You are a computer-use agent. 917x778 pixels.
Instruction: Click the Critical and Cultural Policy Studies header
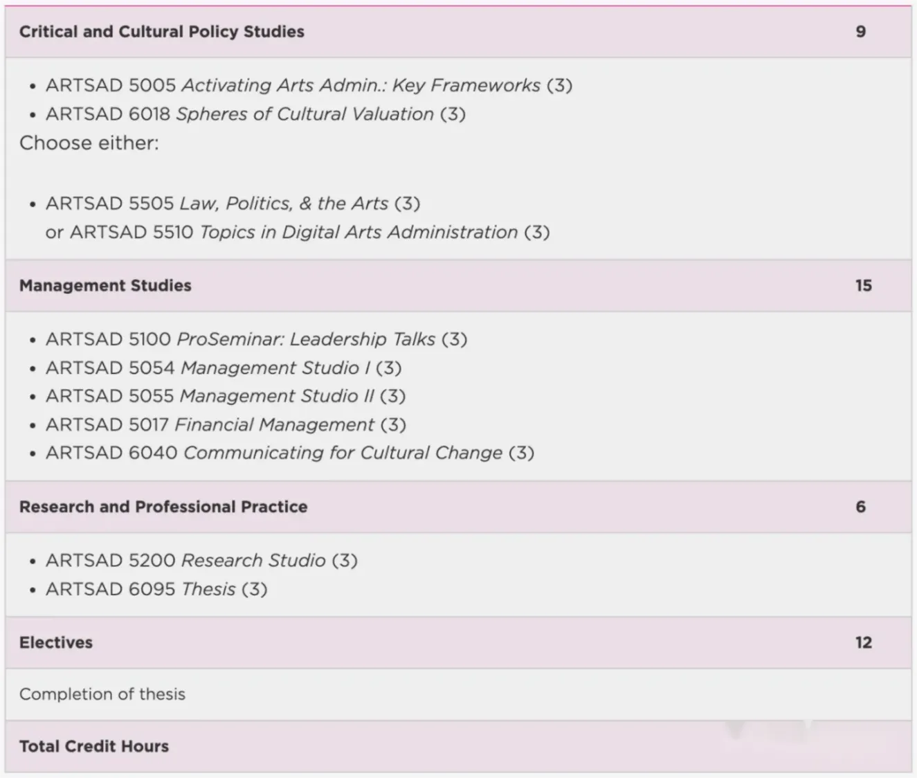pos(162,32)
